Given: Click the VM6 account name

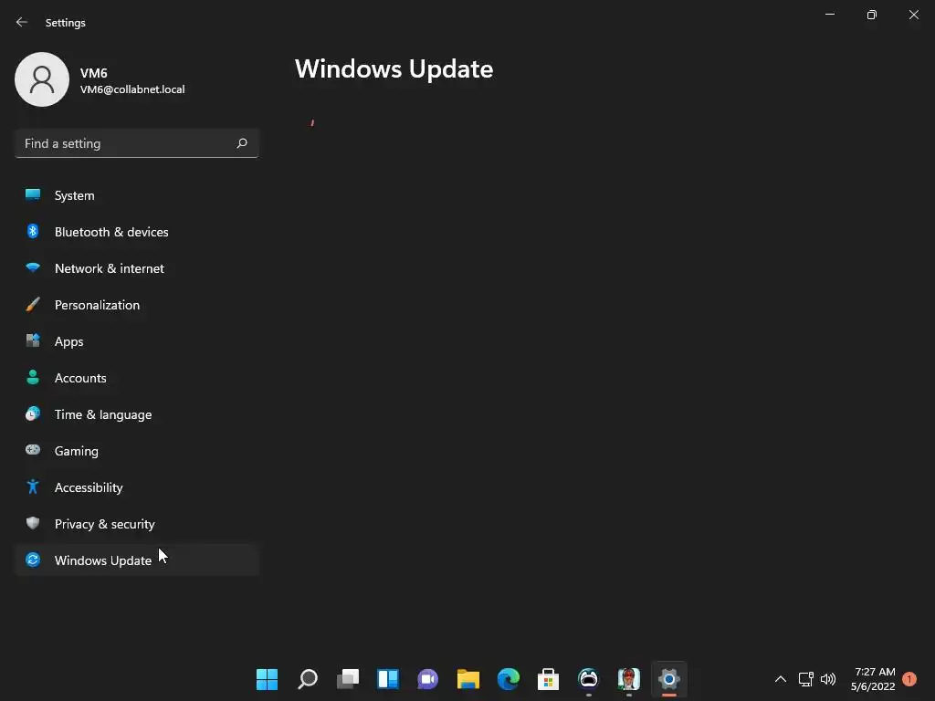Looking at the screenshot, I should click(x=94, y=73).
